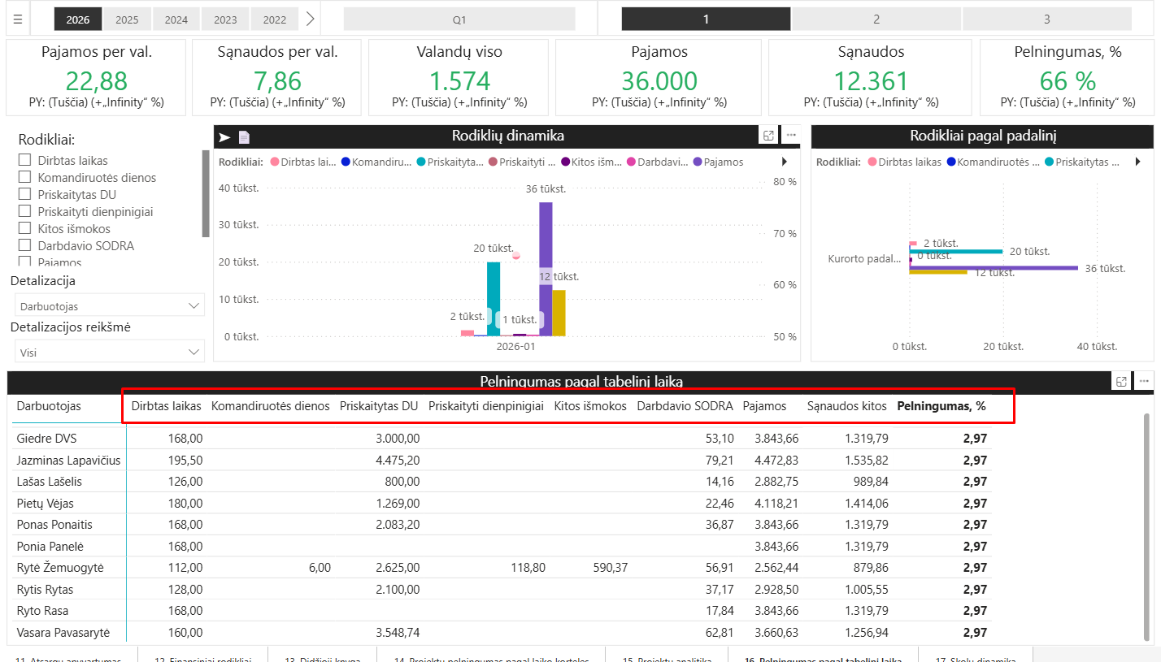Viewport: 1161px width, 662px height.
Task: Tick the Darbdavio SODRA checkbox
Action: tap(25, 246)
